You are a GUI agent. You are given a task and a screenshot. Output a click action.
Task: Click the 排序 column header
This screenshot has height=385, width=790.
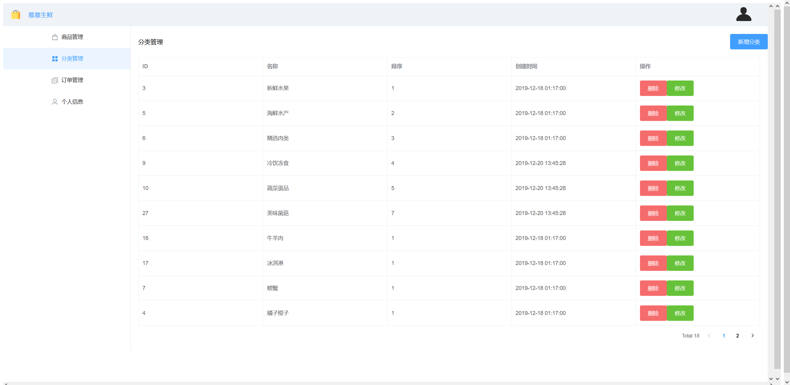click(449, 66)
